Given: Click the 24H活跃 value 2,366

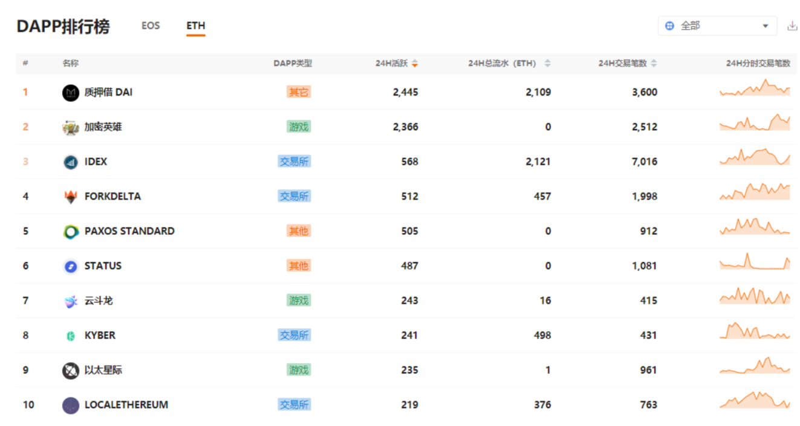Looking at the screenshot, I should [x=405, y=127].
